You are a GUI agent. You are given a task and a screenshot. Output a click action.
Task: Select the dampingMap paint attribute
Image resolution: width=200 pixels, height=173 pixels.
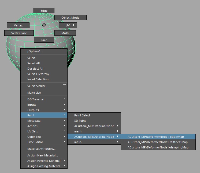pyautogui.click(x=158, y=147)
